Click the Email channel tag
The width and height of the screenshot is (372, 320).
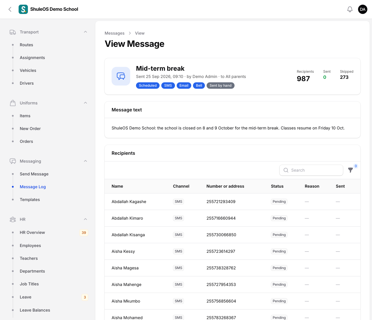[184, 86]
